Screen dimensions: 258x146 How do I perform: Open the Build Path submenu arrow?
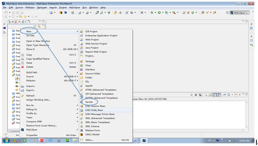tap(77, 73)
